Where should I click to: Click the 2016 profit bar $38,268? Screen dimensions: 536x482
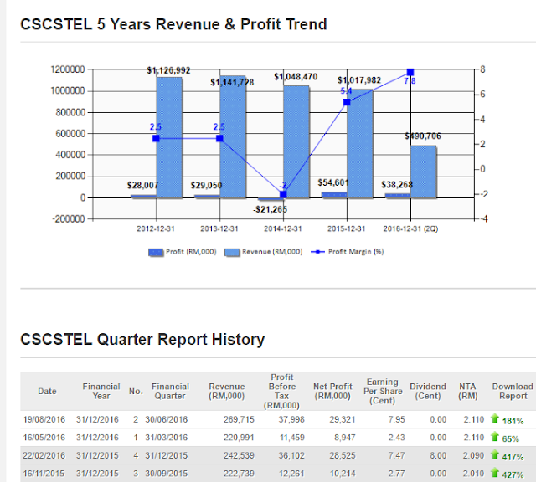398,196
